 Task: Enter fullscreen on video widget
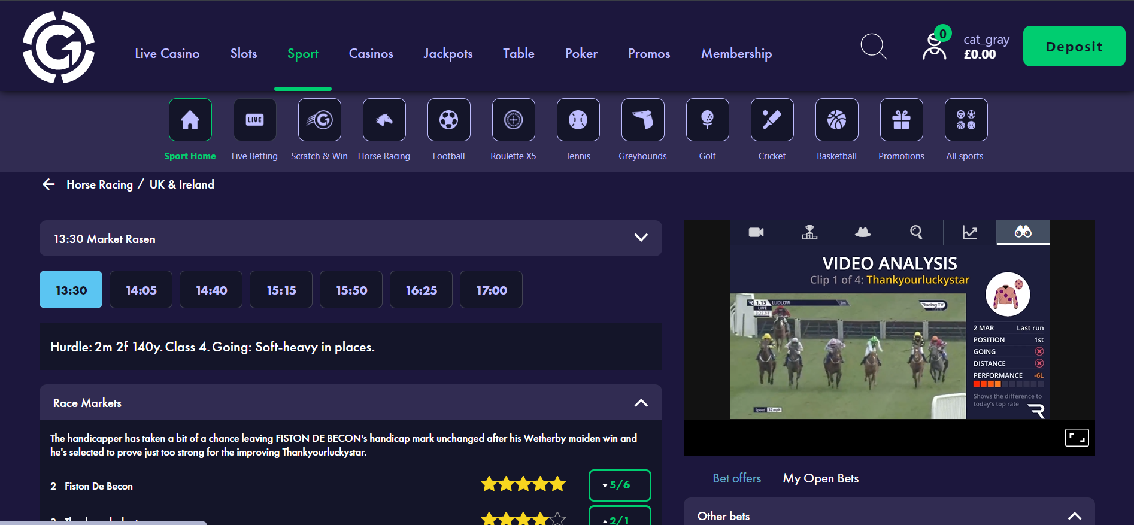click(1077, 438)
